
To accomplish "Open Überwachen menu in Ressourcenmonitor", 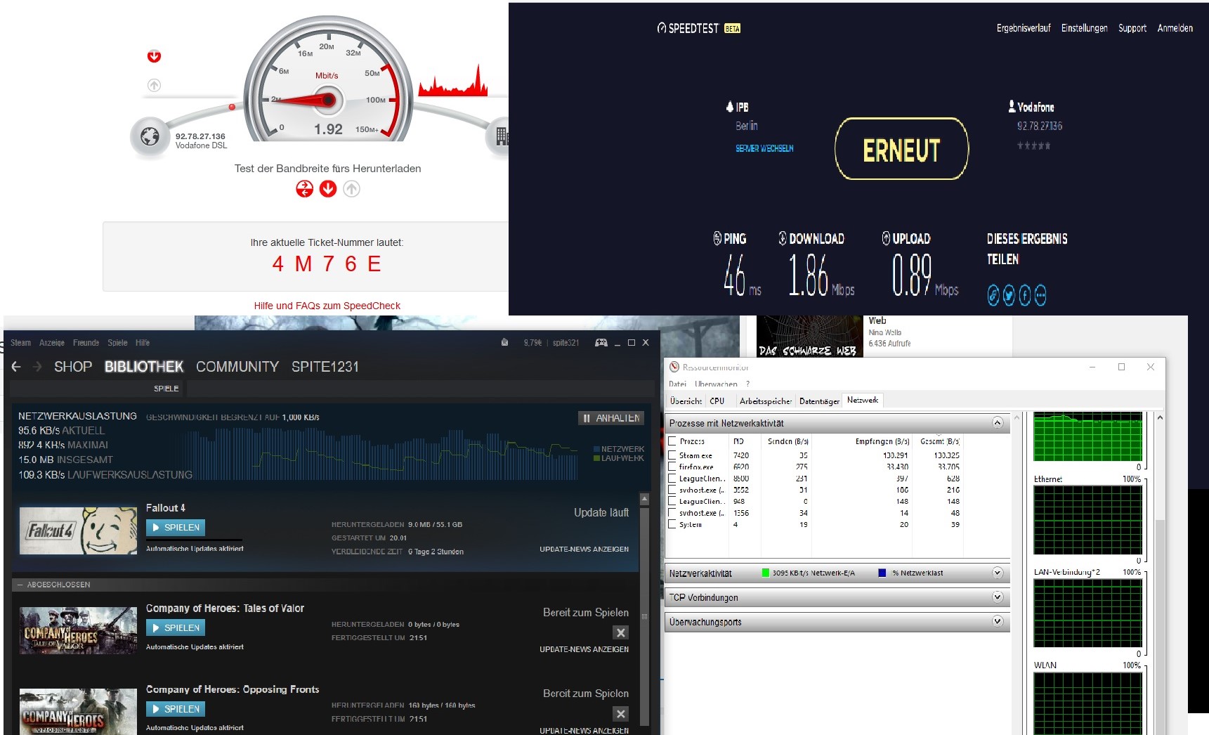I will click(x=716, y=384).
